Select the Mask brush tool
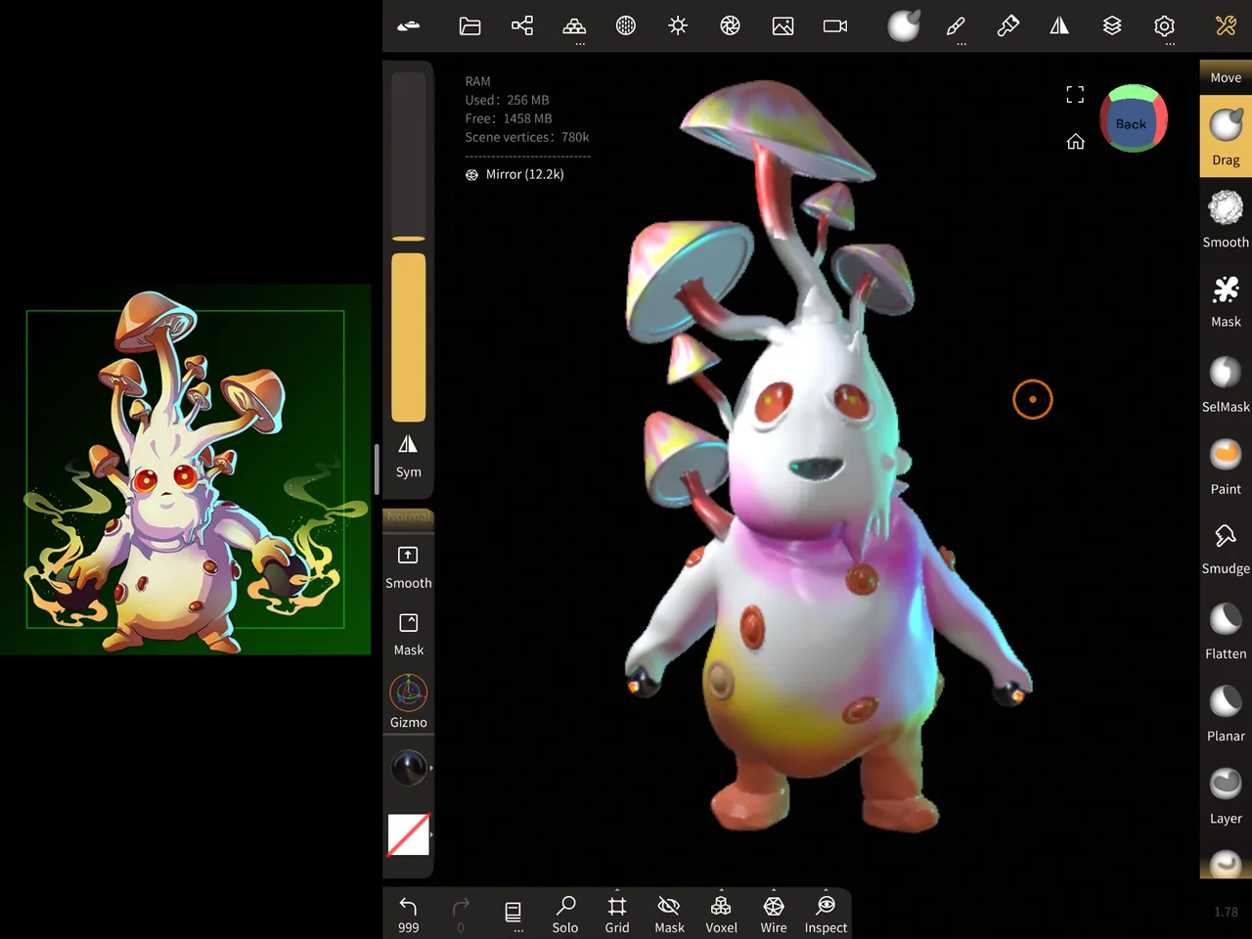 (x=1226, y=300)
